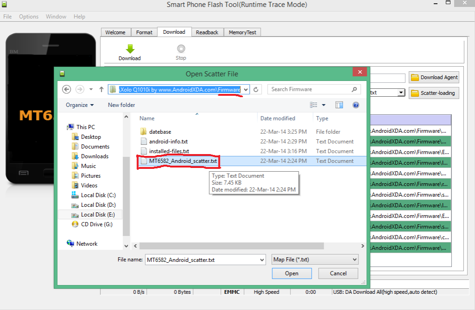Open the Options menu
This screenshot has width=475, height=310.
click(29, 17)
